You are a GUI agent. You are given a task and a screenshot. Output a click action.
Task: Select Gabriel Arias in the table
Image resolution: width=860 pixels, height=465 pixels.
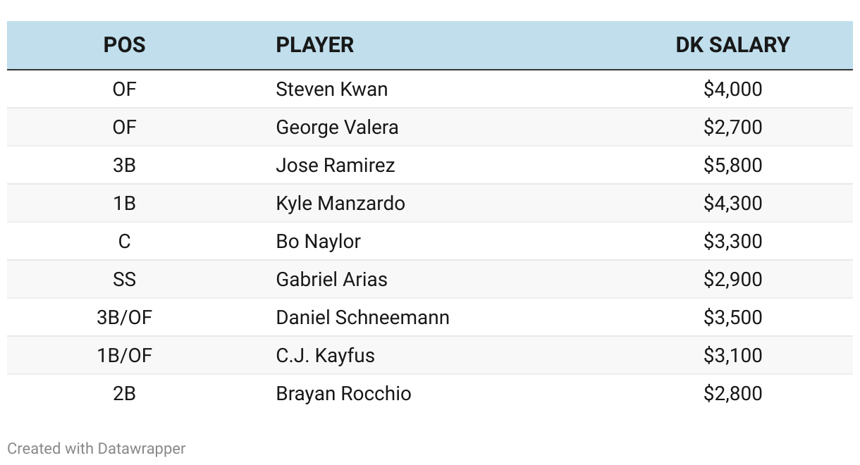[331, 280]
